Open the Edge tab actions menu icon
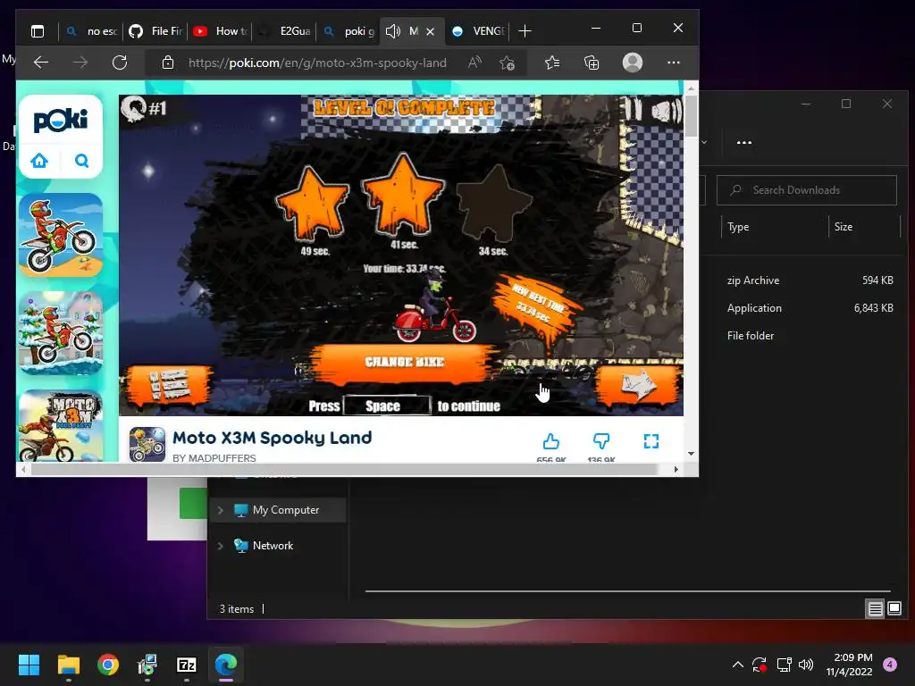Viewport: 915px width, 686px height. click(x=38, y=31)
